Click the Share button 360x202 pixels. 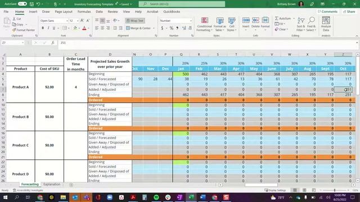(349, 11)
